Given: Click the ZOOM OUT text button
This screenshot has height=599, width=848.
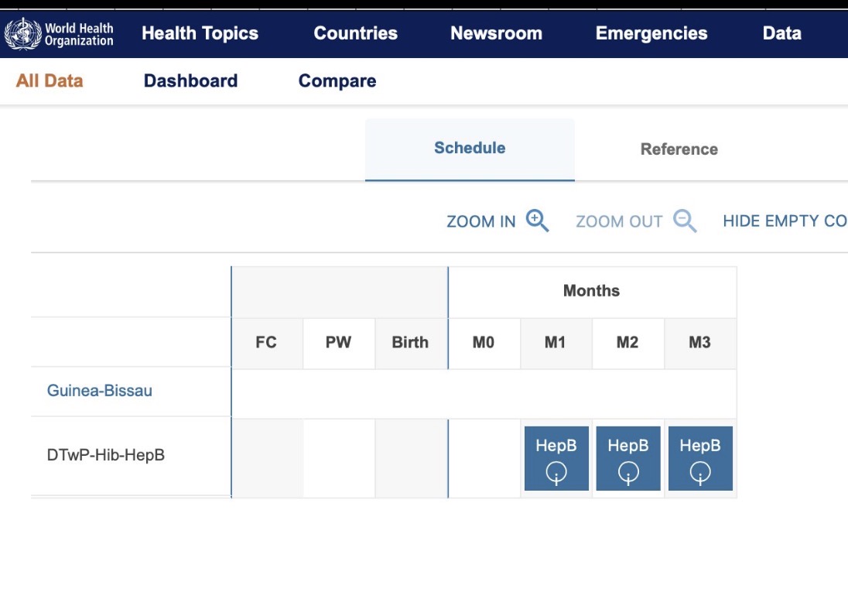Looking at the screenshot, I should [619, 221].
